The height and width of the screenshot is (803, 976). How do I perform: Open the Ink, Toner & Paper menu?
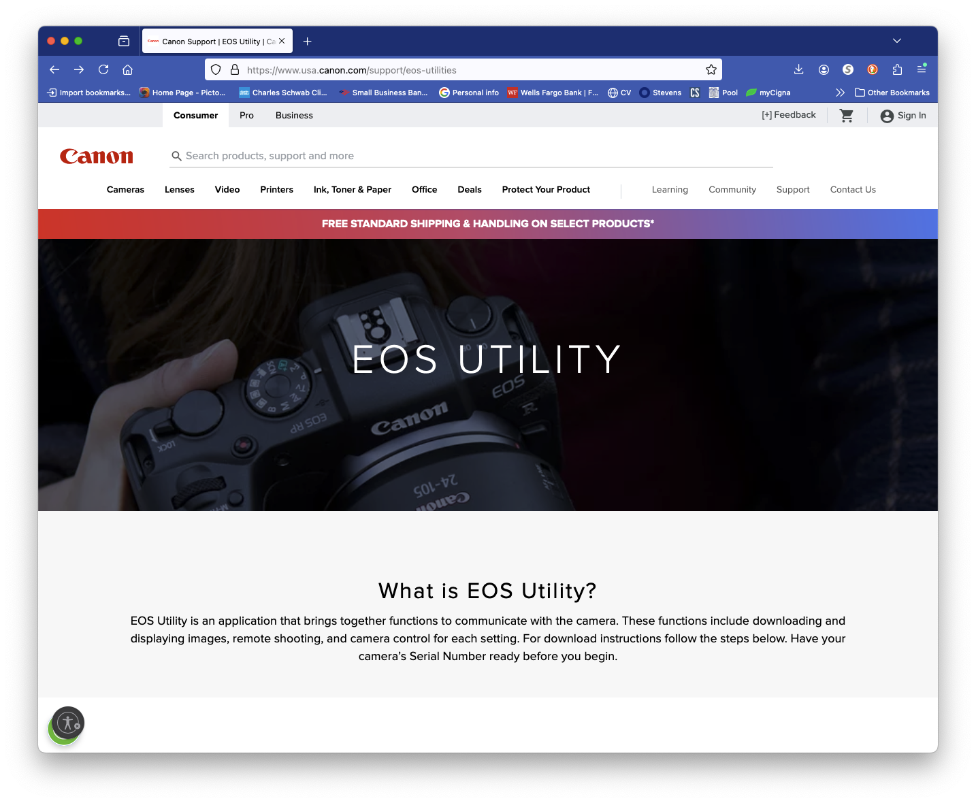tap(353, 190)
